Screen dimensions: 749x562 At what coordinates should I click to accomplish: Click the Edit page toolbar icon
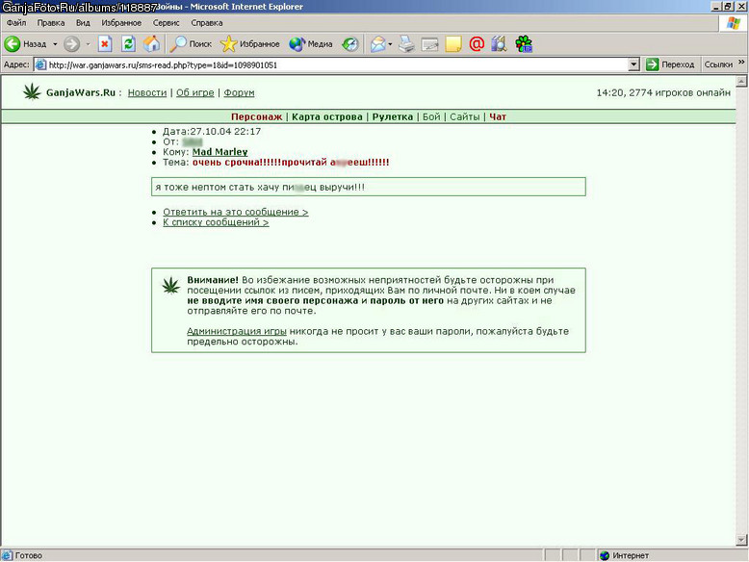(429, 44)
